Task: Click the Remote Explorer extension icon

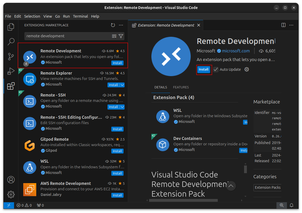Action: pos(30,79)
